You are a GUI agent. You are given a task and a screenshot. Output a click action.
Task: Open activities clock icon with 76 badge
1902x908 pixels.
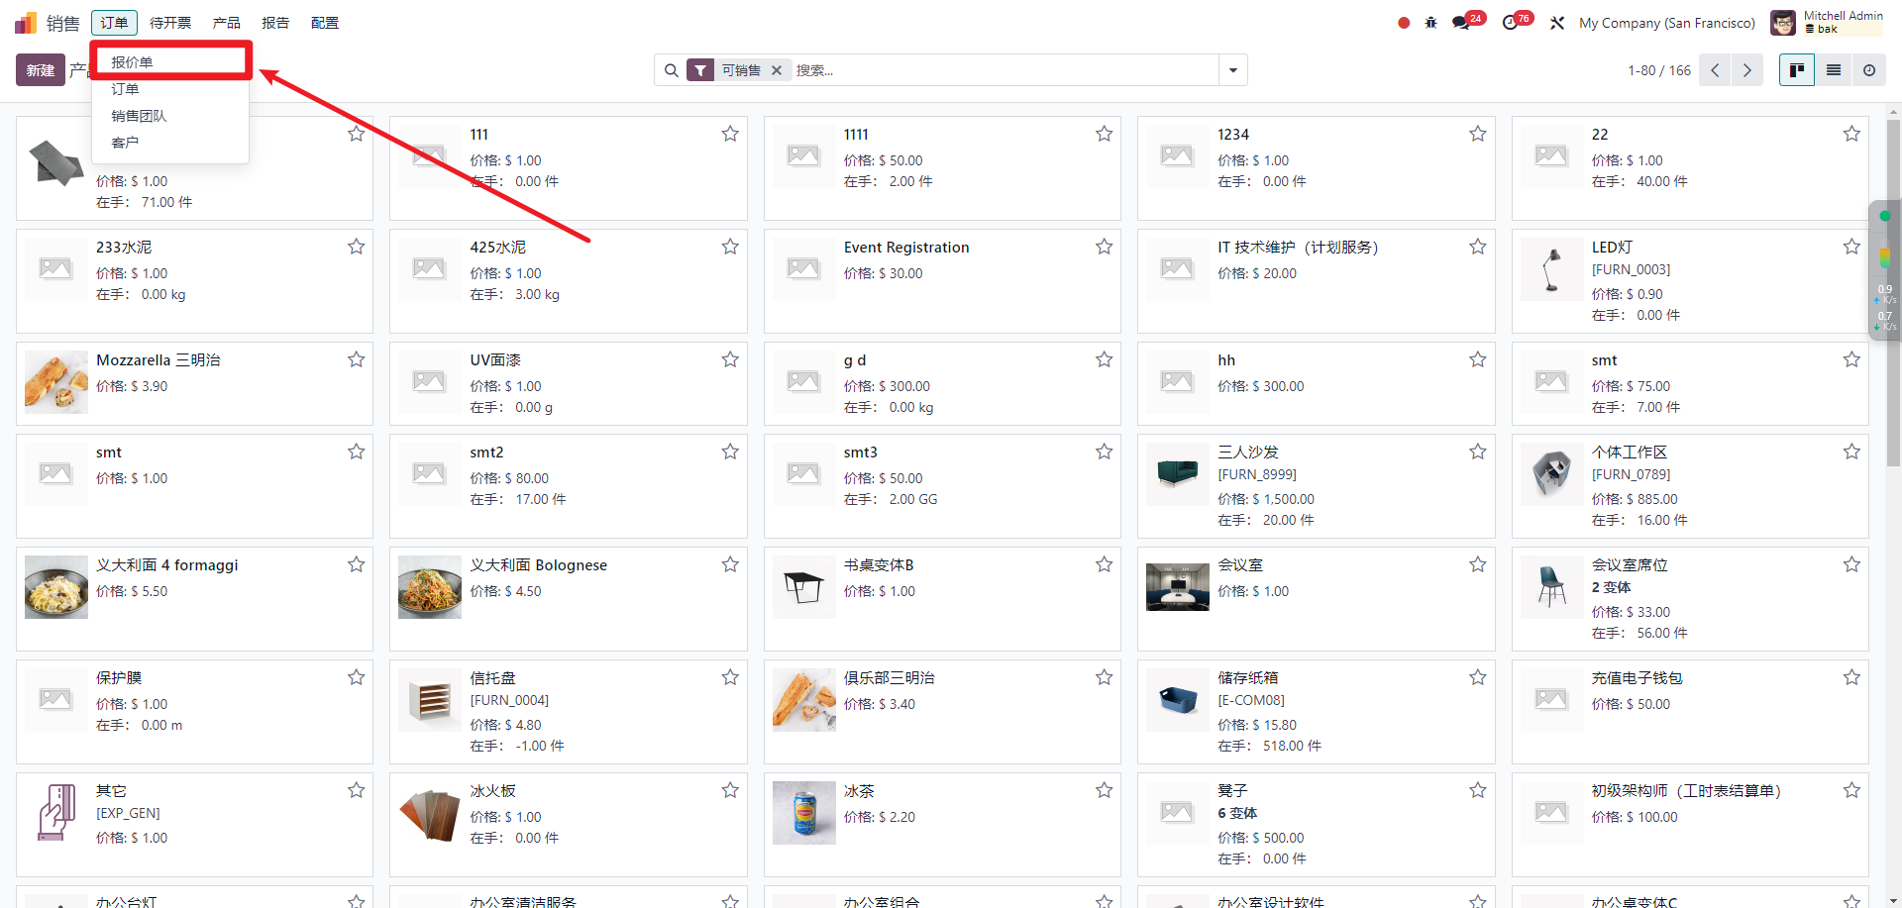tap(1510, 22)
